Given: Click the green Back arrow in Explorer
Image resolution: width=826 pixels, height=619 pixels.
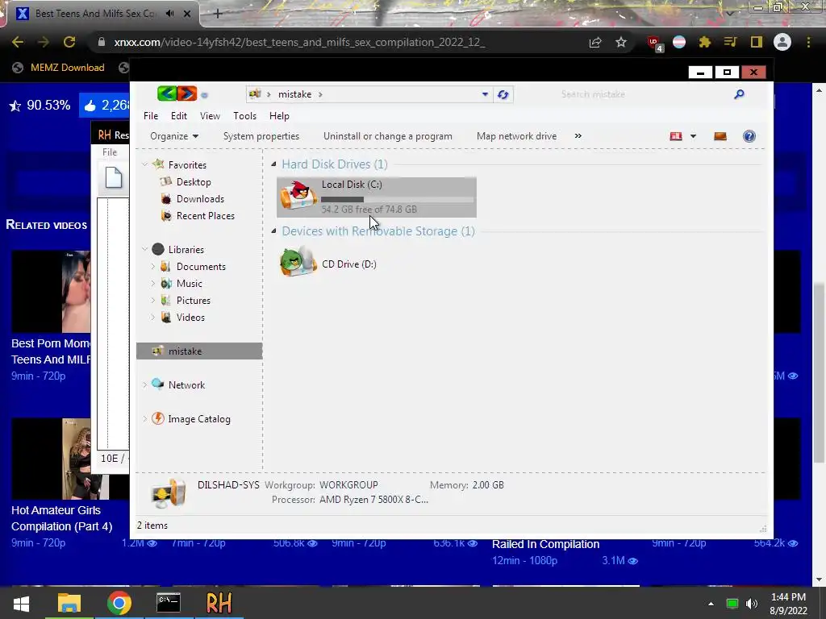Looking at the screenshot, I should pyautogui.click(x=166, y=93).
